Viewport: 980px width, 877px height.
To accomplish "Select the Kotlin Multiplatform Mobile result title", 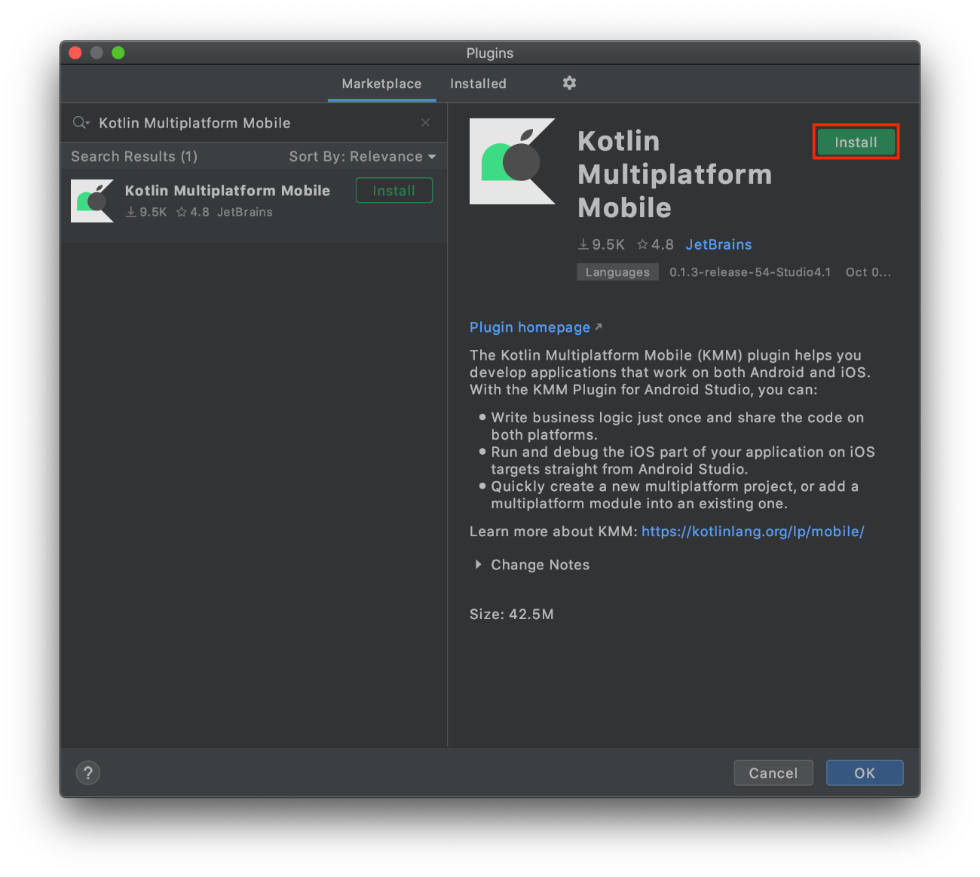I will 228,191.
